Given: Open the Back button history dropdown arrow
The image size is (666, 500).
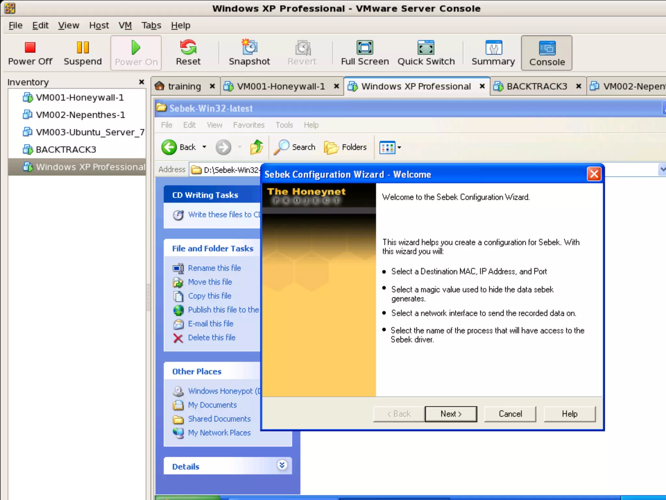Looking at the screenshot, I should [204, 147].
